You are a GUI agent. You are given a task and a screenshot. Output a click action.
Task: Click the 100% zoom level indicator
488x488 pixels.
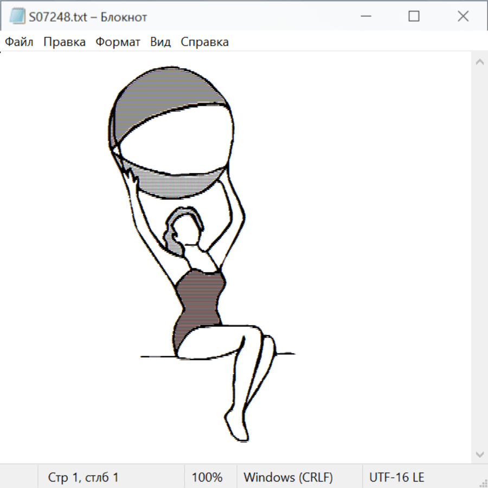(207, 477)
